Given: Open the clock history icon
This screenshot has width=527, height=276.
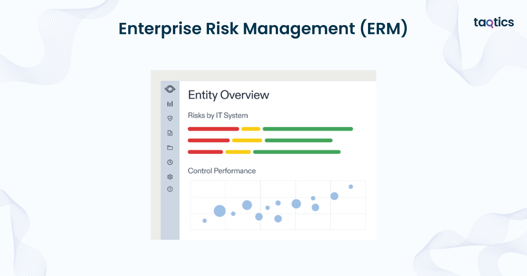Looking at the screenshot, I should point(170,162).
